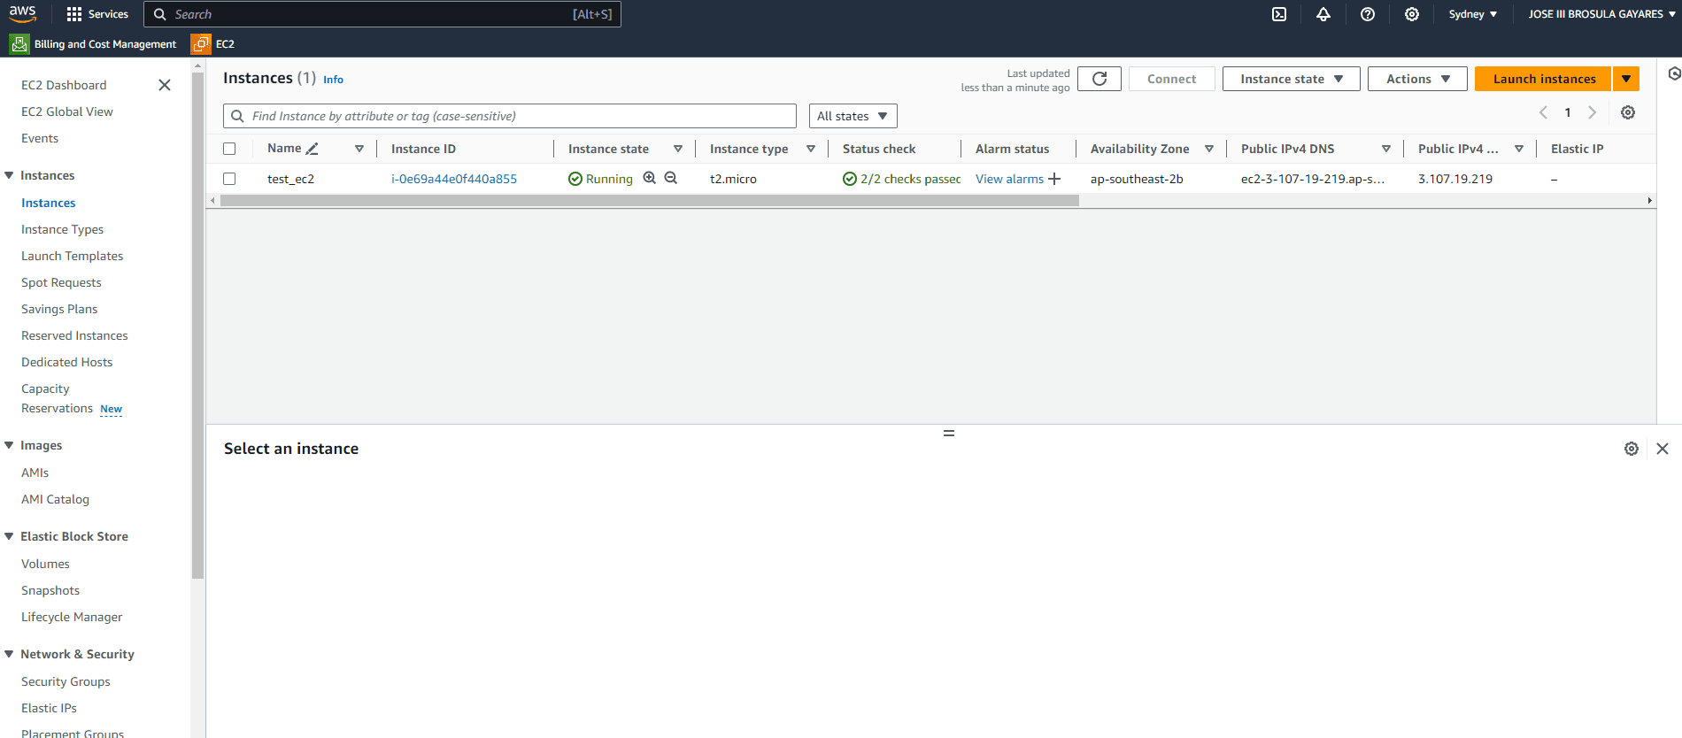Open the Actions dropdown
This screenshot has width=1682, height=738.
pyautogui.click(x=1417, y=79)
